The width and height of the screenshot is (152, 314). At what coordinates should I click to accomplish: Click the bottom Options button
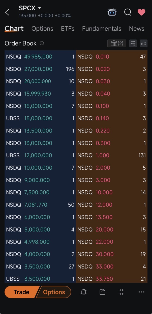point(54,292)
